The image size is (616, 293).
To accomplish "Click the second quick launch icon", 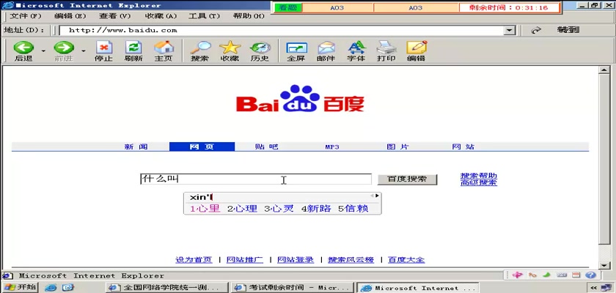I will tap(68, 288).
